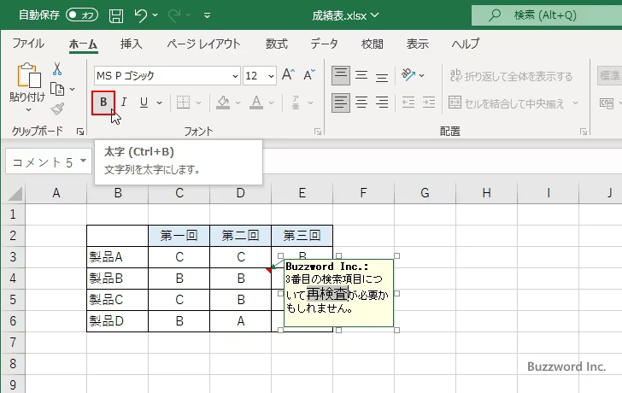The height and width of the screenshot is (393, 622).
Task: Select Top Align icon
Action: [341, 75]
